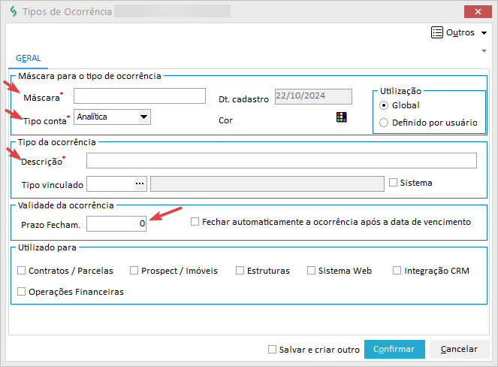Select the Global radio option
This screenshot has height=367, width=498.
(385, 105)
